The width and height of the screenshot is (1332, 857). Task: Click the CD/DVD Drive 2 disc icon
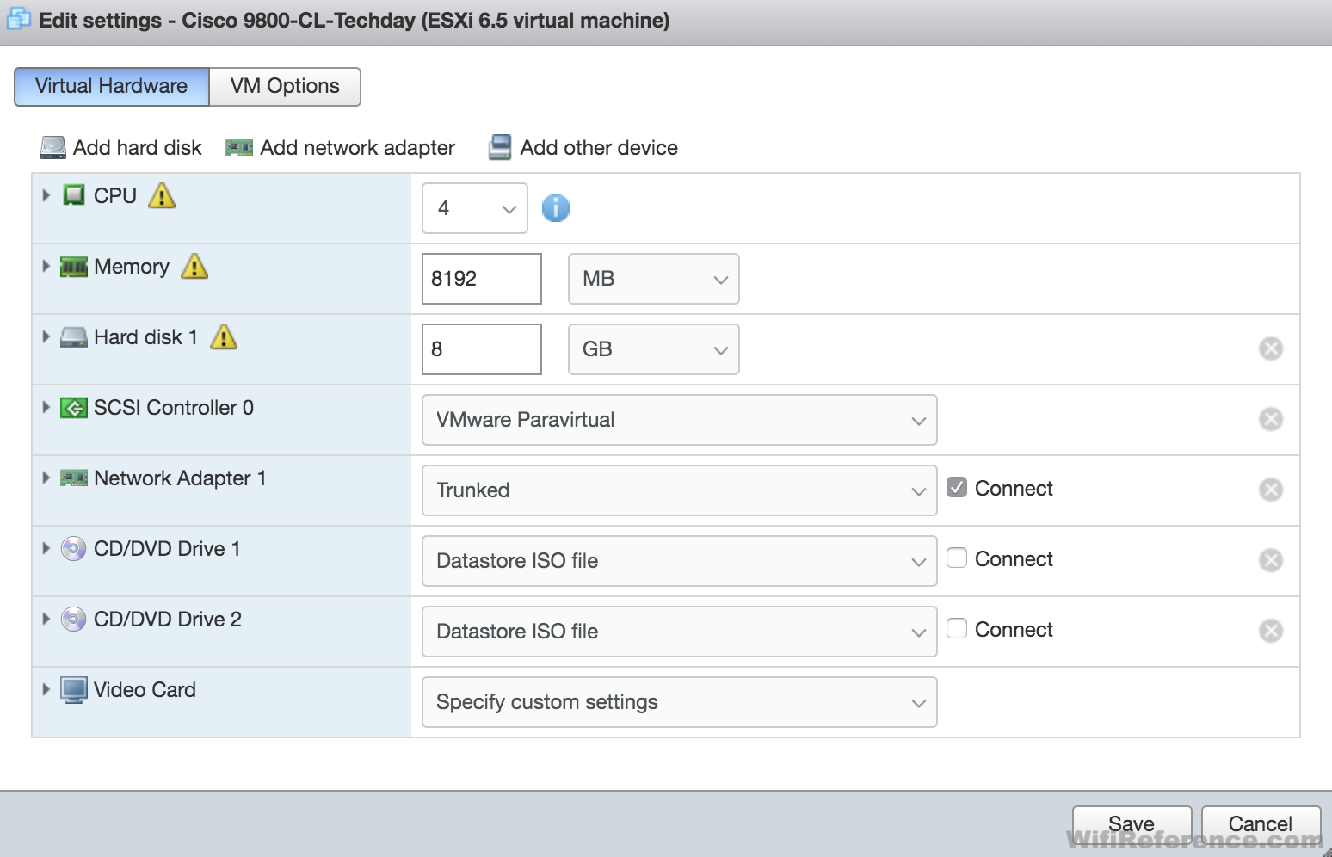tap(74, 620)
